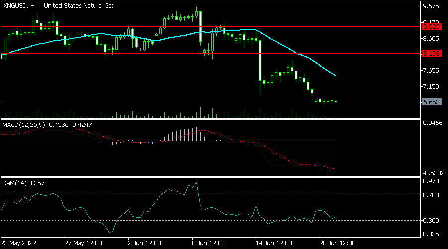Select the gray current price line at 6.653

coord(211,102)
